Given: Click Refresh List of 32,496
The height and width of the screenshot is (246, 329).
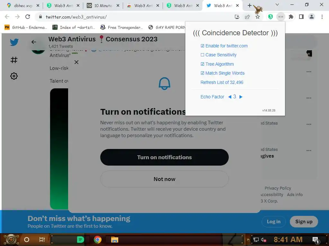Looking at the screenshot, I should tap(222, 82).
